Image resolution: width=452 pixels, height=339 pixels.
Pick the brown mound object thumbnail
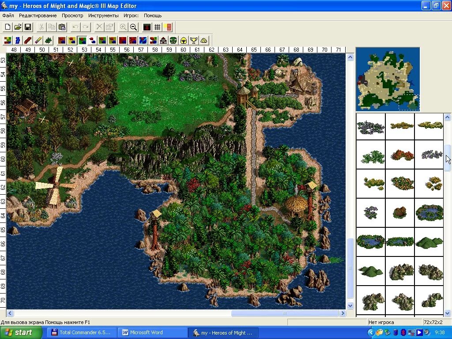(x=400, y=213)
